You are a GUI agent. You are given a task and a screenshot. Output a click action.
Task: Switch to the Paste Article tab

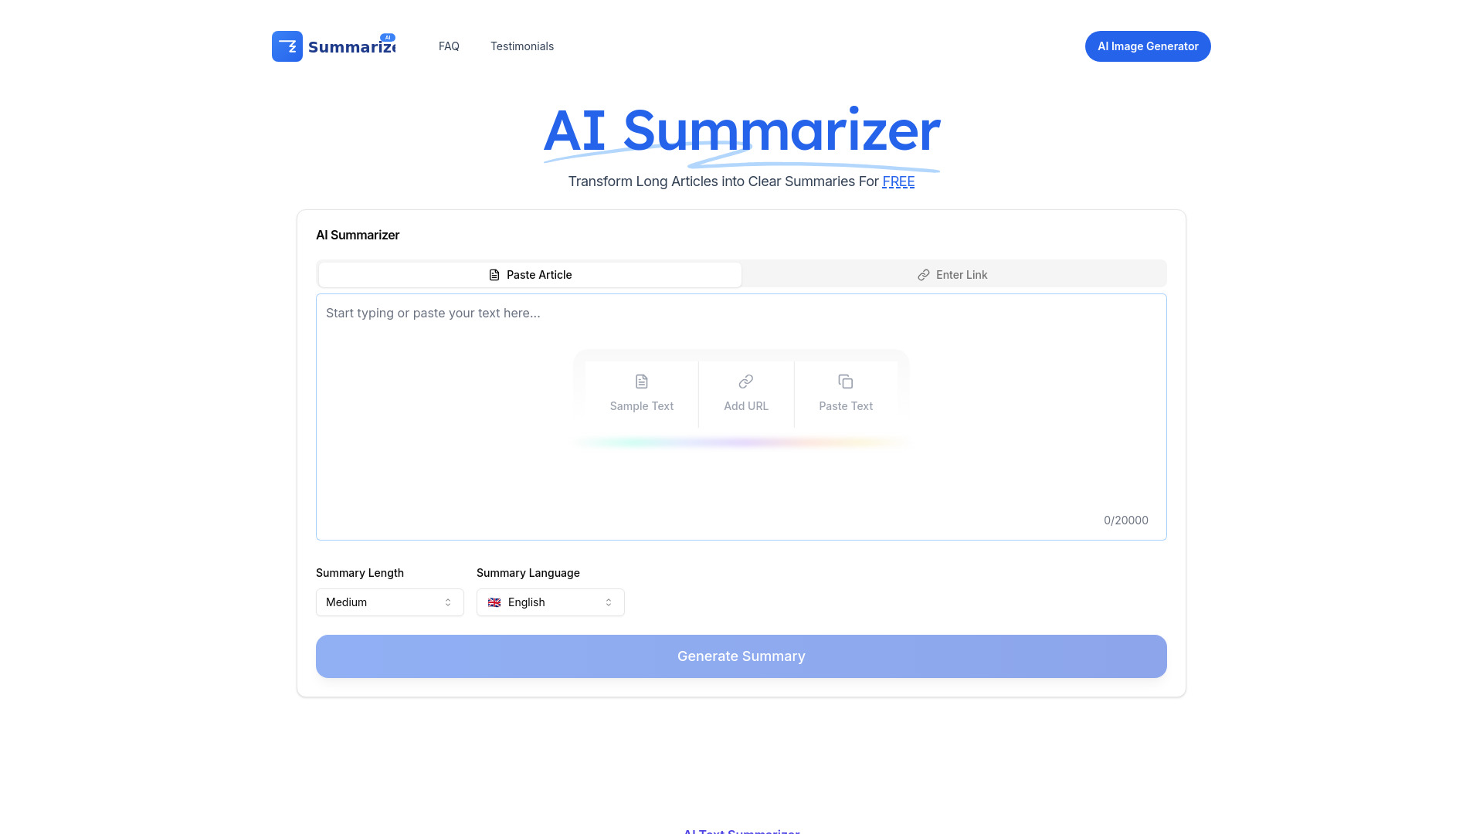[528, 274]
